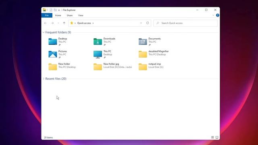Open the Downloads folder icon
The width and height of the screenshot is (258, 145).
click(x=98, y=41)
